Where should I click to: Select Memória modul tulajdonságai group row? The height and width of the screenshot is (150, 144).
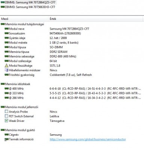click(x=23, y=24)
